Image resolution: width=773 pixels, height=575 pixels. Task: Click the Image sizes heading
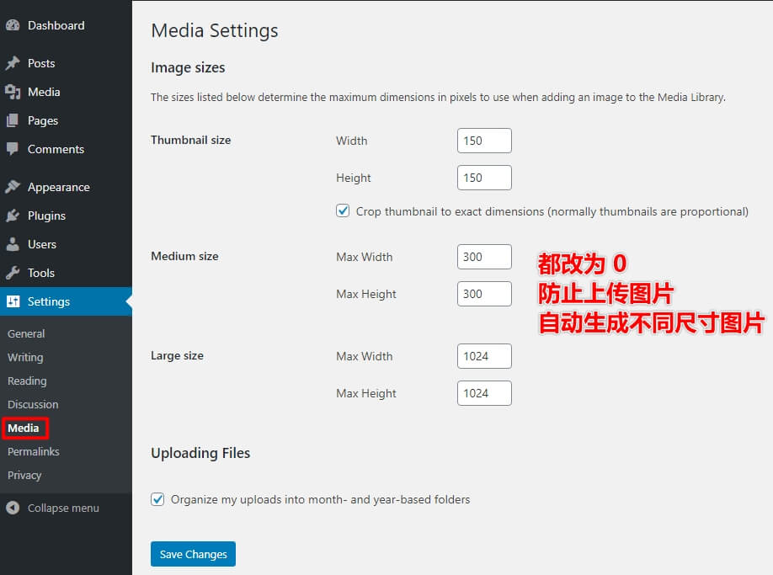coord(188,67)
